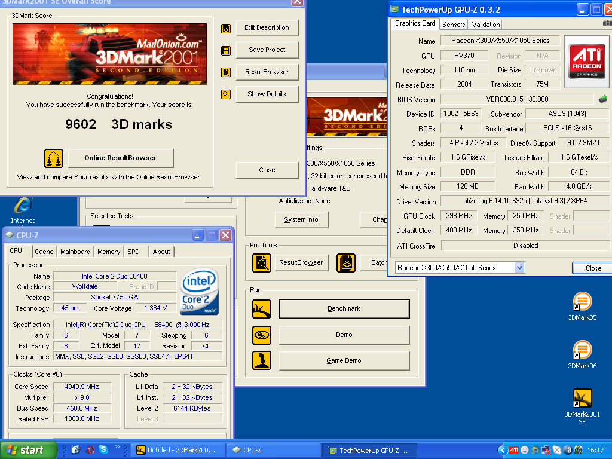Open the Windows Start menu
This screenshot has width=612, height=459.
point(27,450)
